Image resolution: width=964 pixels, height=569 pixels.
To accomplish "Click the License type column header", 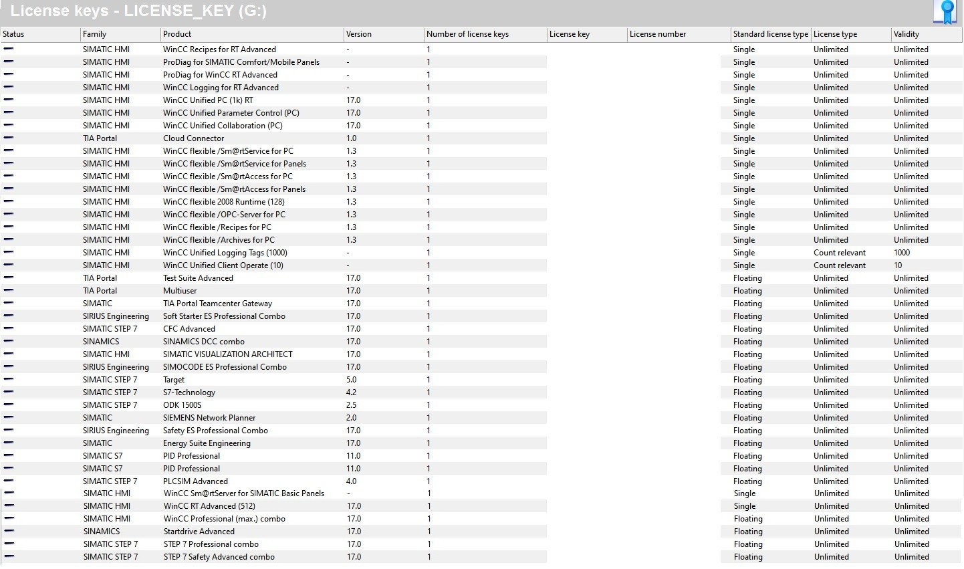I will coord(851,34).
